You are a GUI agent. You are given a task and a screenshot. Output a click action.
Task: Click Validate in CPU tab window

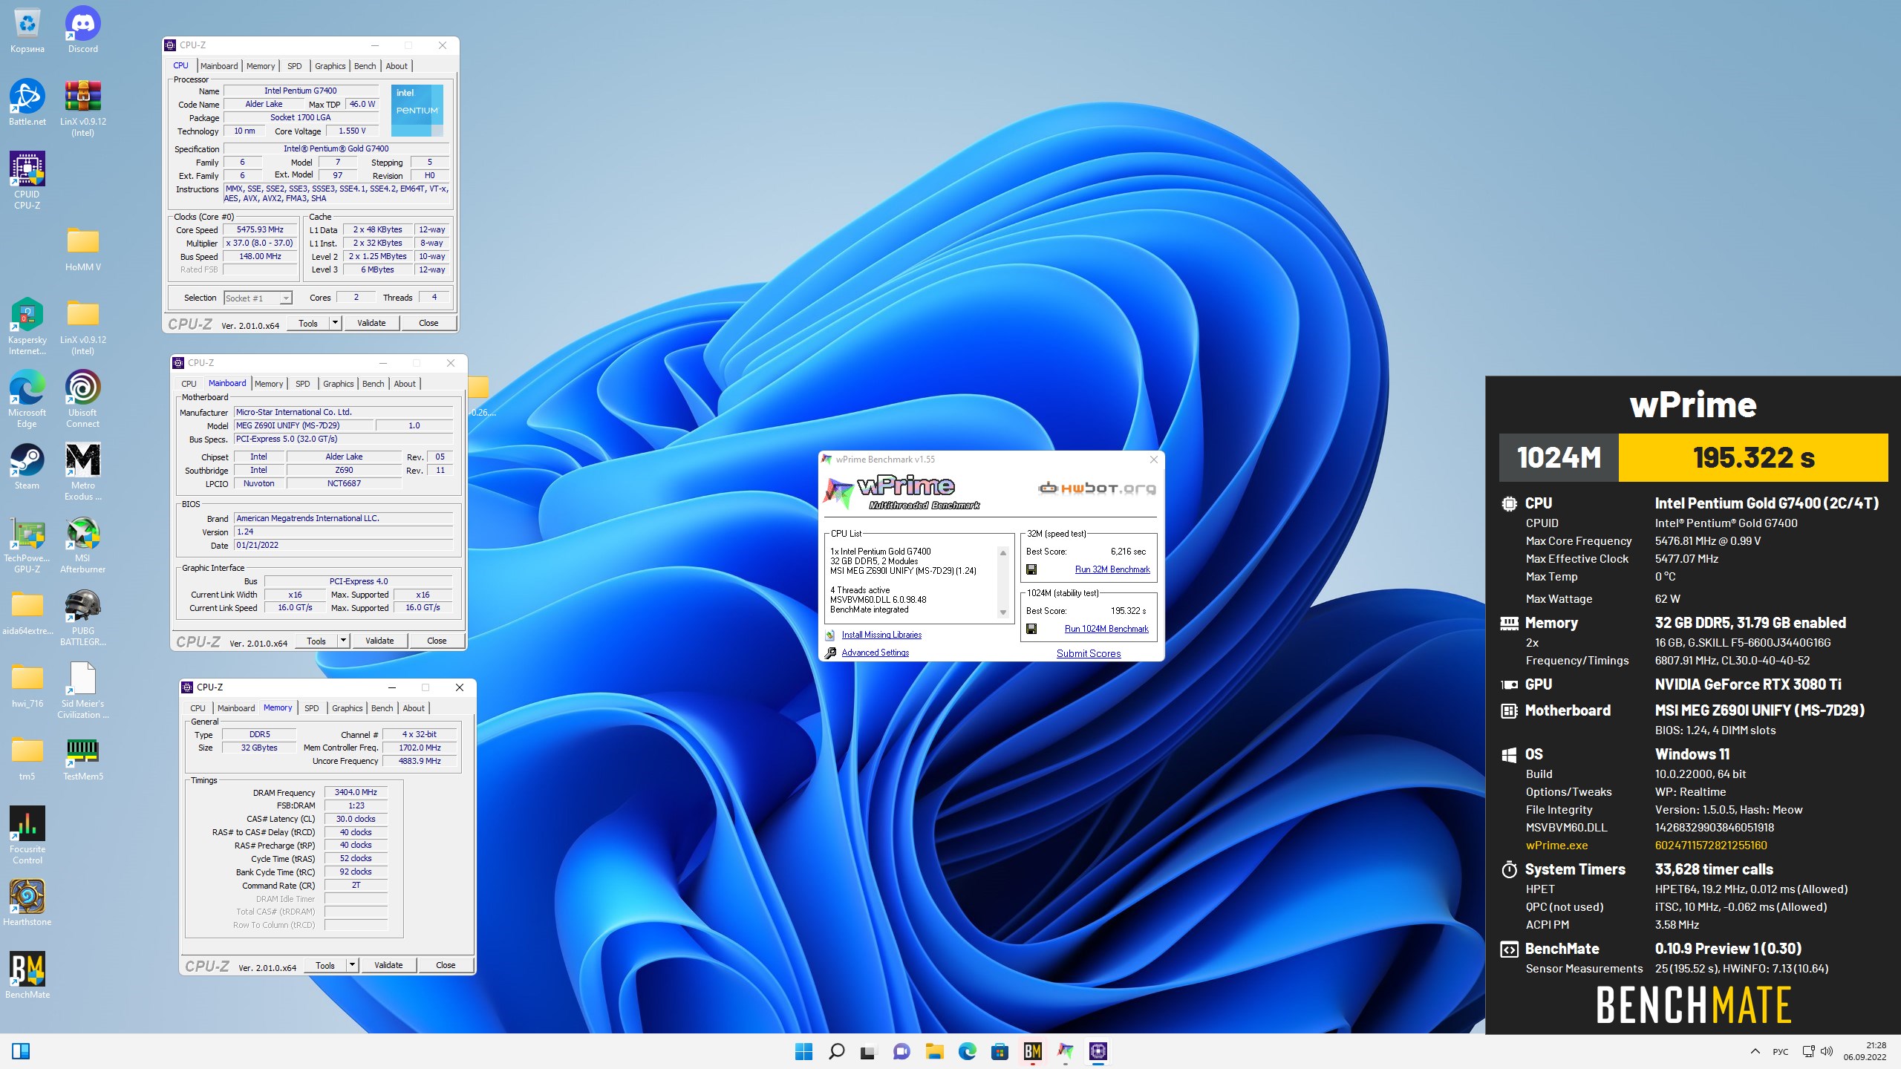coord(371,323)
